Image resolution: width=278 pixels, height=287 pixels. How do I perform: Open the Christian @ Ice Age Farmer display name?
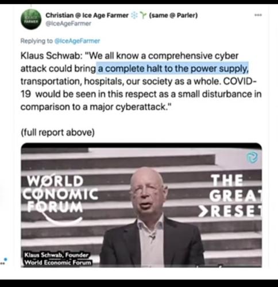(87, 15)
